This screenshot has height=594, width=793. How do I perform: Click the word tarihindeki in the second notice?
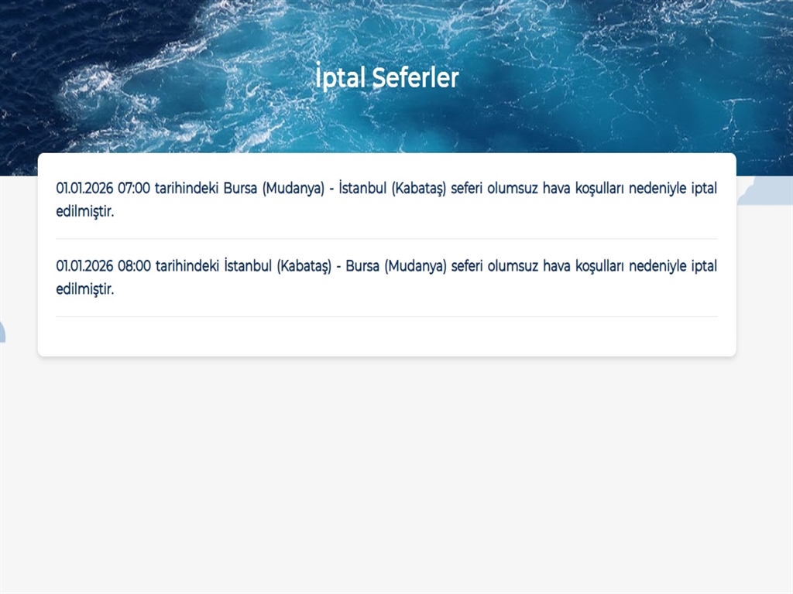[188, 266]
